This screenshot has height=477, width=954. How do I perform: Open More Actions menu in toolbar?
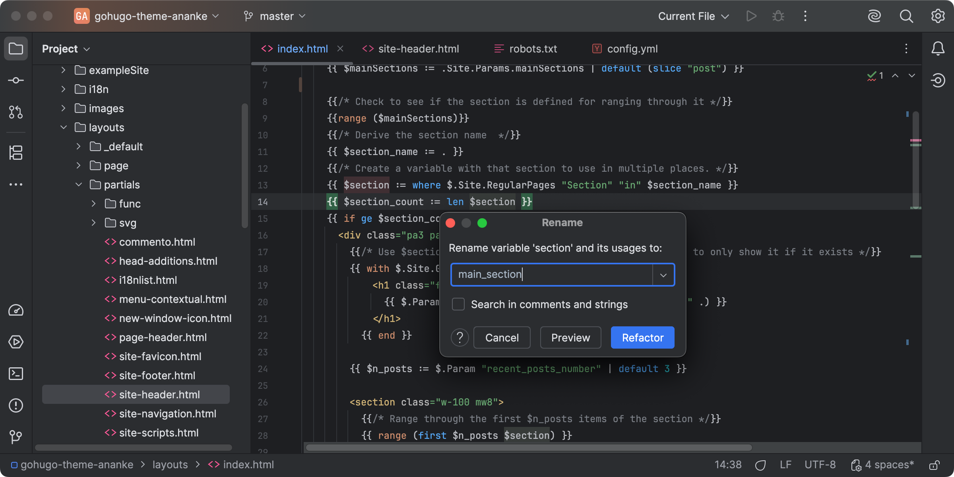[805, 16]
